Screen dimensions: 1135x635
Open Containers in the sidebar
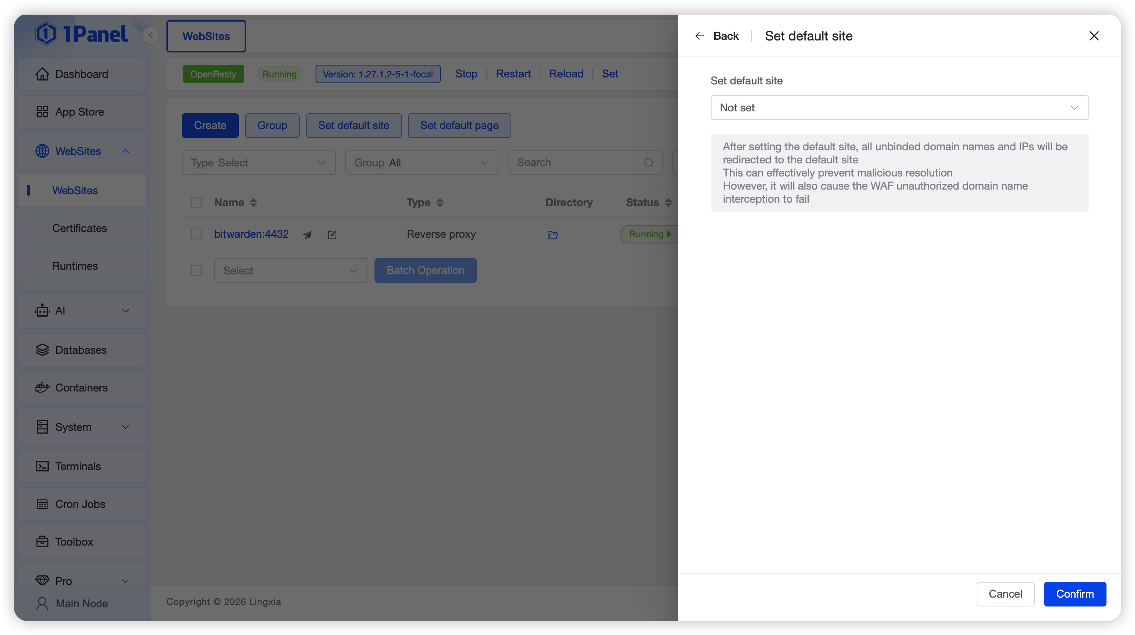pos(82,388)
